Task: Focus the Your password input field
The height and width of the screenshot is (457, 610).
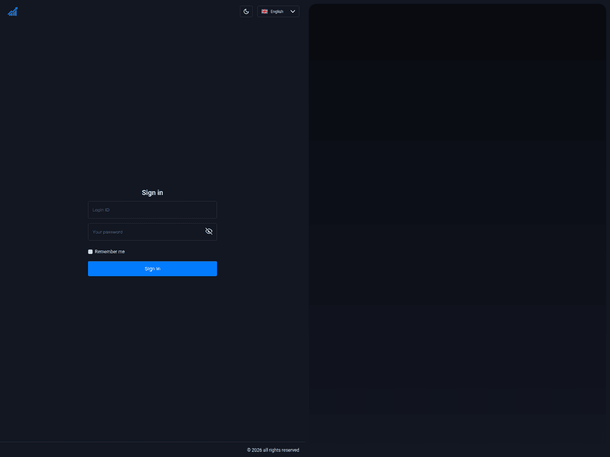Action: [152, 232]
